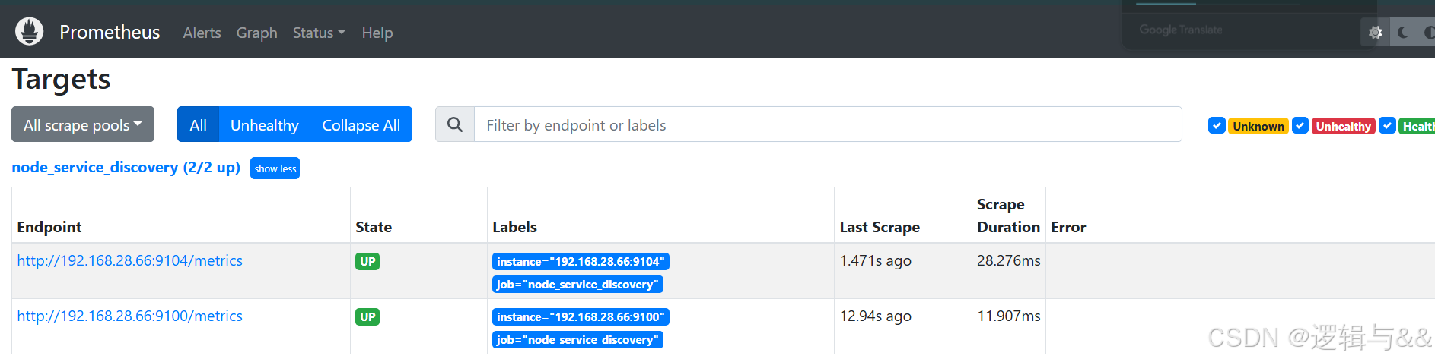Click the 11.907ms scrape duration

[1008, 316]
